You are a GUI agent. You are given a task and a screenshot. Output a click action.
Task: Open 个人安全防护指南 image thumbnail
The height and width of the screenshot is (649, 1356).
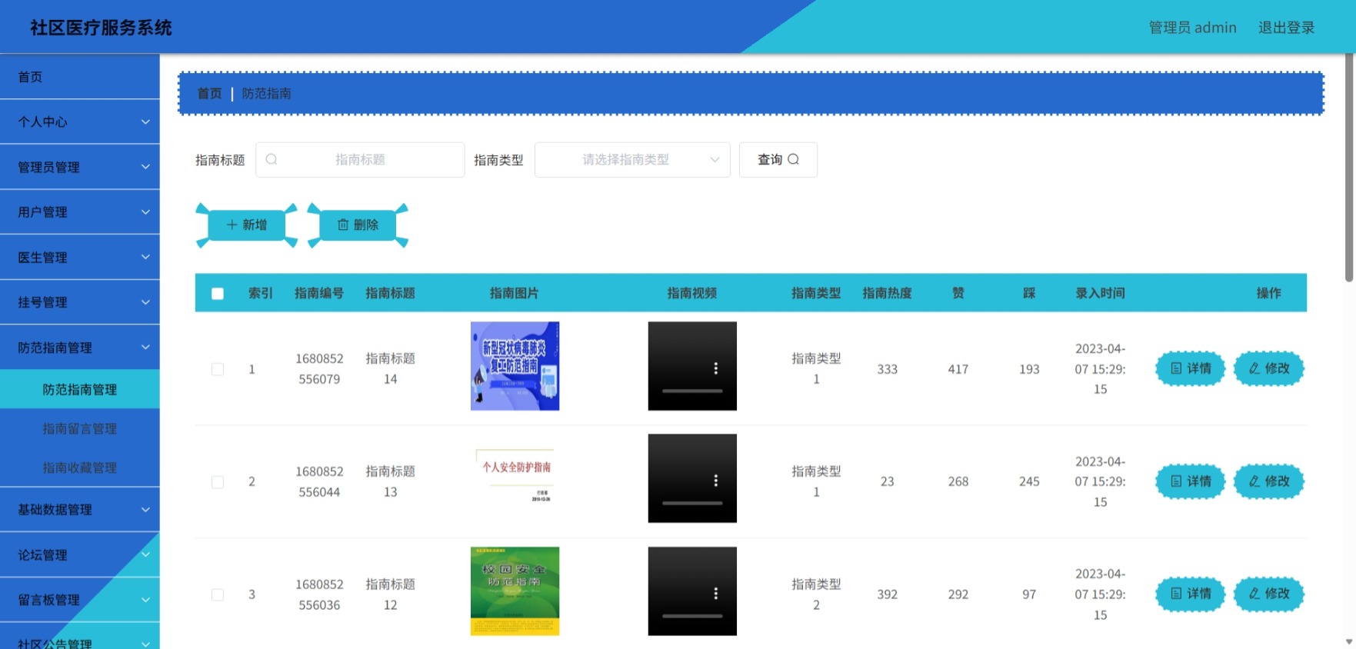click(515, 478)
